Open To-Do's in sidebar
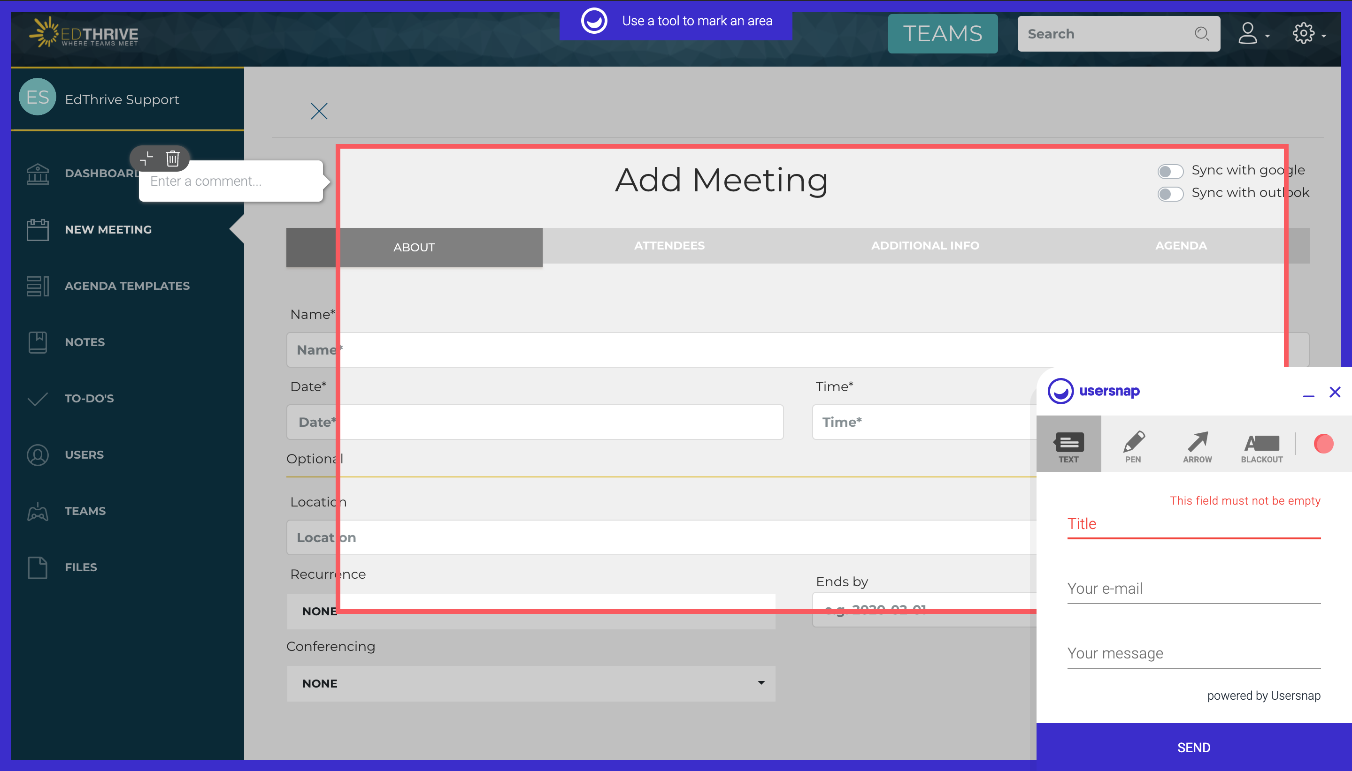The image size is (1352, 771). coord(89,399)
